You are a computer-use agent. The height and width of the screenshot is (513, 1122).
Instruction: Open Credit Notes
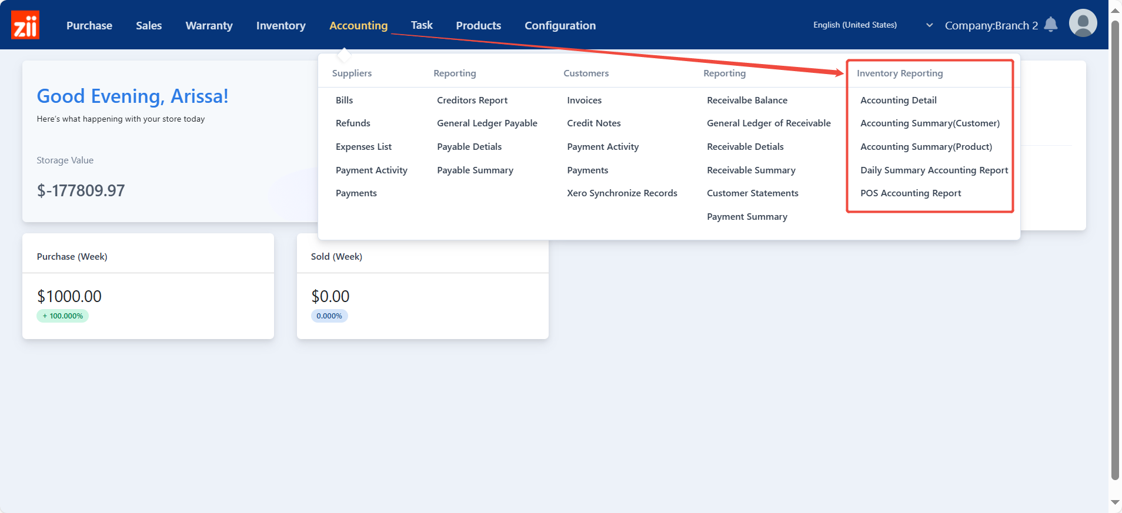tap(594, 123)
